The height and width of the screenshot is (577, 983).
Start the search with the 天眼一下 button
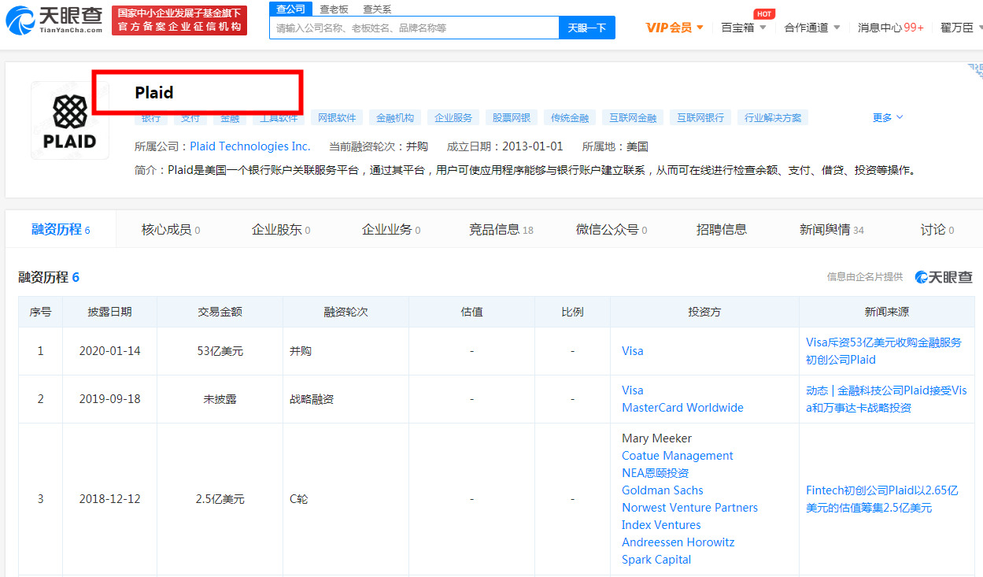pos(587,28)
